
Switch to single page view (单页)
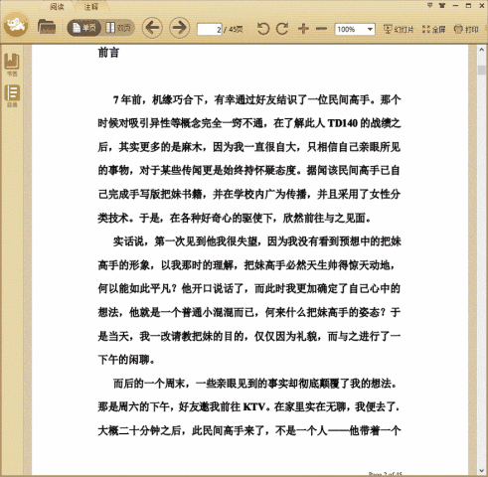tap(84, 28)
